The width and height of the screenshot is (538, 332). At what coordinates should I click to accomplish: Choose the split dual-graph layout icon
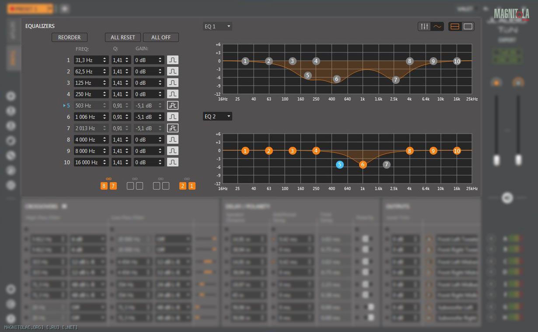coord(455,27)
